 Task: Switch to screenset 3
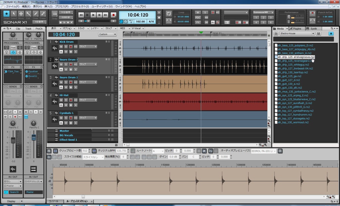pyautogui.click(x=271, y=17)
